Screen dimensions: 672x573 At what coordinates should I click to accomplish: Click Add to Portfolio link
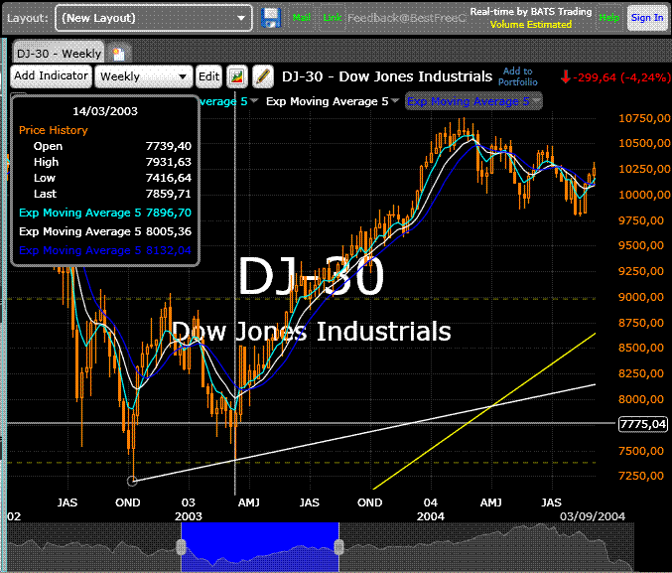tap(518, 76)
